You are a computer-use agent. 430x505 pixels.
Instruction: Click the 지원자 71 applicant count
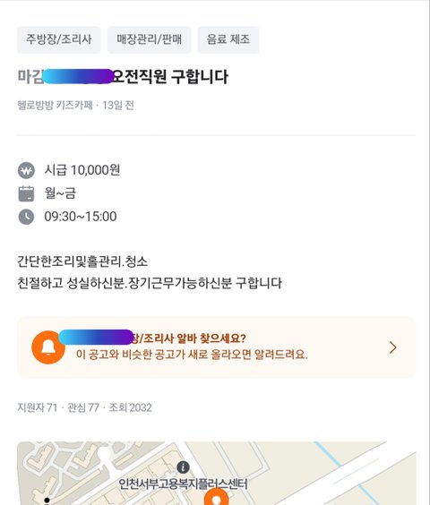37,407
